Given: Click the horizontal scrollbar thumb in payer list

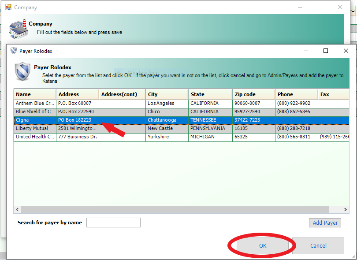Looking at the screenshot, I should pos(175,209).
